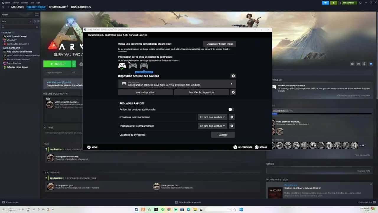Viewport: 378px width, 213px height.
Task: Open Contacts menu in Steam menu bar
Action: click(x=25, y=3)
